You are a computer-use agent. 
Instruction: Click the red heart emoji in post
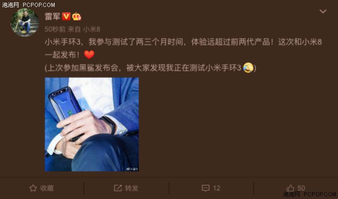[89, 55]
